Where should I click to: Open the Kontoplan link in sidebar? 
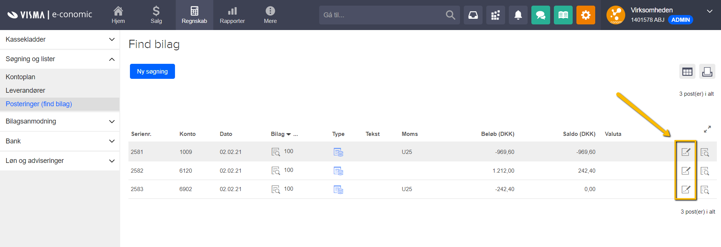[21, 77]
